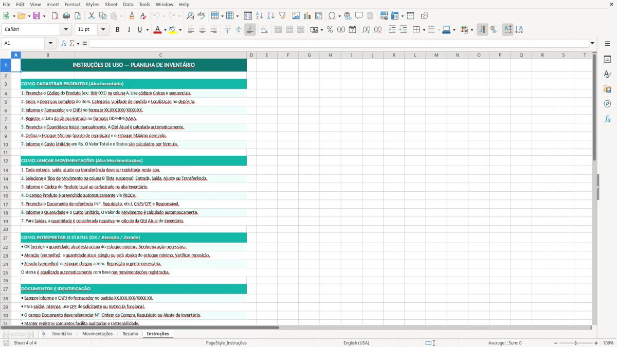Click English (USA) language status

(356, 343)
